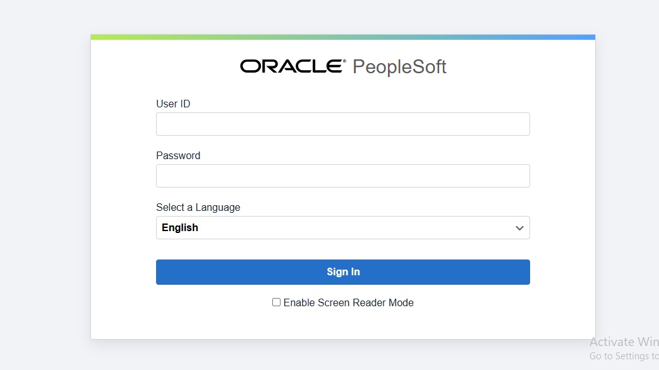
Task: Click into the Password field
Action: (x=342, y=176)
